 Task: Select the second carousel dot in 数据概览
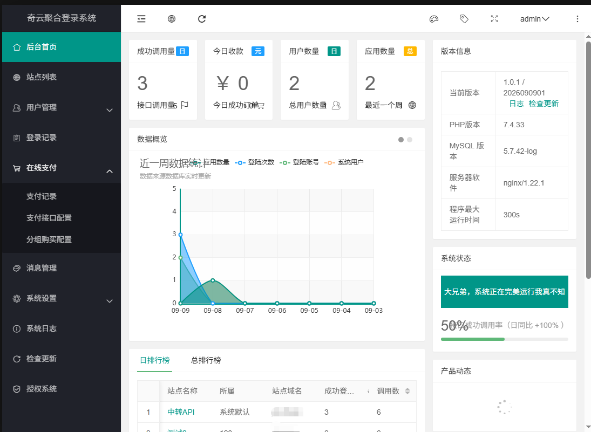410,140
